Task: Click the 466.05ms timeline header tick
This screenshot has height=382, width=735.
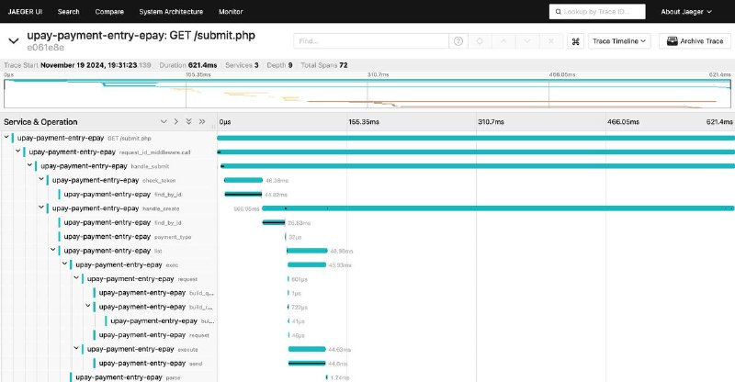Action: click(623, 122)
